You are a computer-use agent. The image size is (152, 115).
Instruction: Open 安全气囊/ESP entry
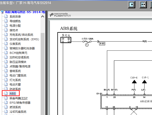click(18, 98)
